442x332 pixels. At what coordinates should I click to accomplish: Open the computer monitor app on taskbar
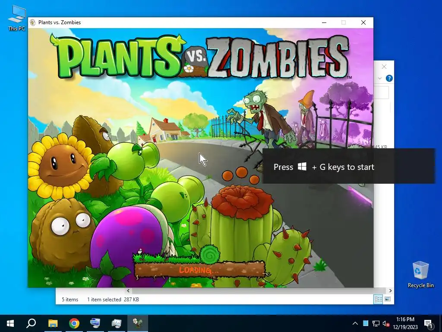coord(95,323)
